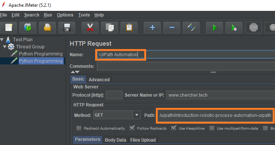Click the split pane grip handle below Comments
The height and width of the screenshot is (145, 275).
[213, 72]
